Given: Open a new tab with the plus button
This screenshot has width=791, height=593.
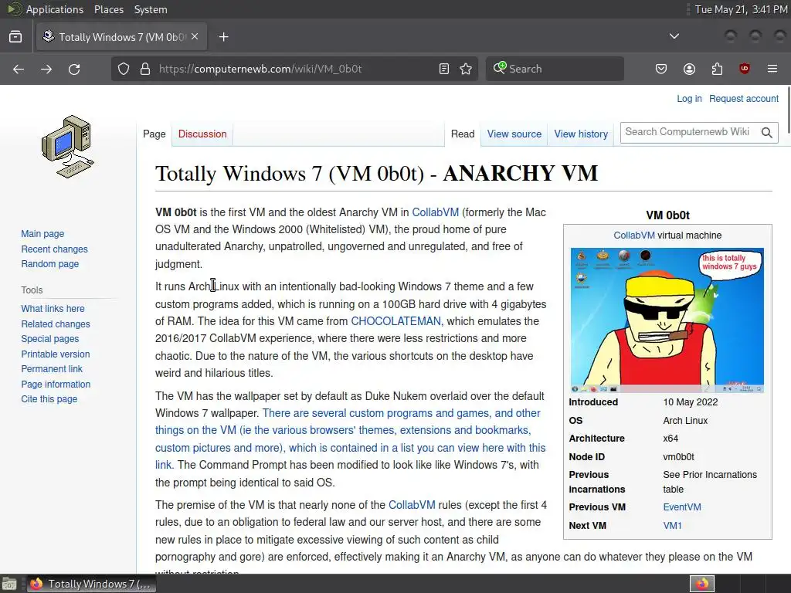Looking at the screenshot, I should 224,37.
